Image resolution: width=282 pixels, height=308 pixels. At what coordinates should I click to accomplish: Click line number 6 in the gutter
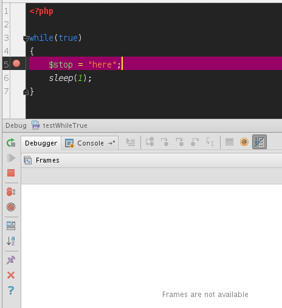click(x=6, y=78)
